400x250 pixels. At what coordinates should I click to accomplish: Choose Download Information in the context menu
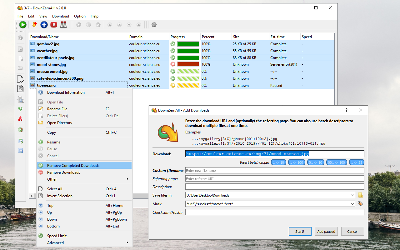84,92
